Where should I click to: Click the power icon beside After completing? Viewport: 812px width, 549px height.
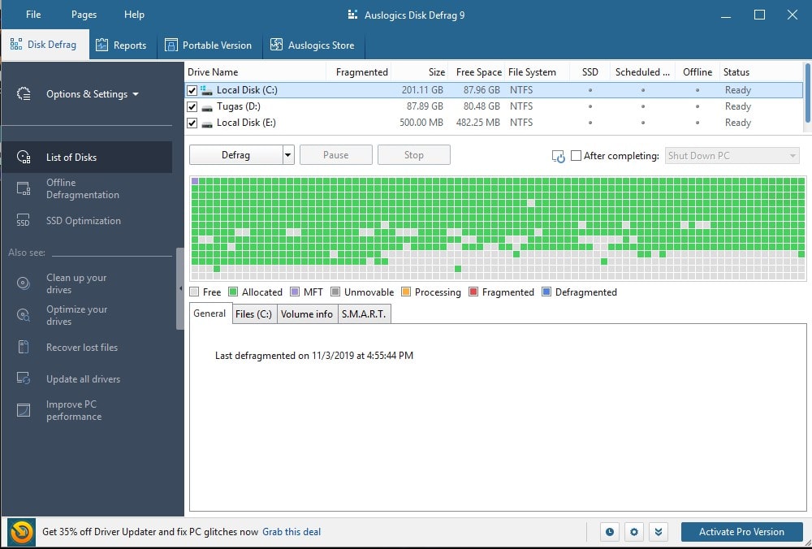559,157
